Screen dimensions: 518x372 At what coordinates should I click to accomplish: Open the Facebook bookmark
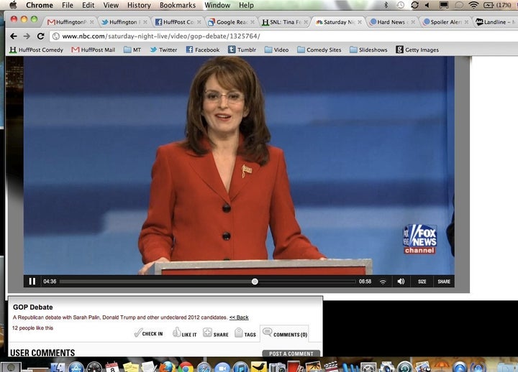(203, 50)
